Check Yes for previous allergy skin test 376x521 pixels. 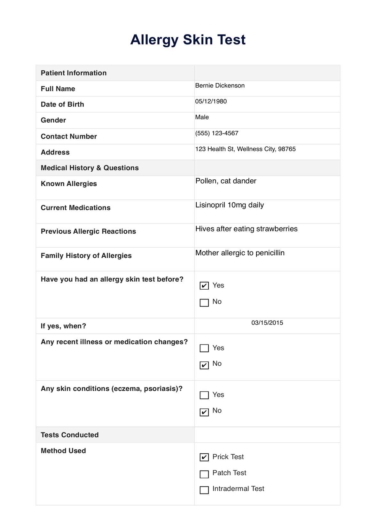pos(204,285)
